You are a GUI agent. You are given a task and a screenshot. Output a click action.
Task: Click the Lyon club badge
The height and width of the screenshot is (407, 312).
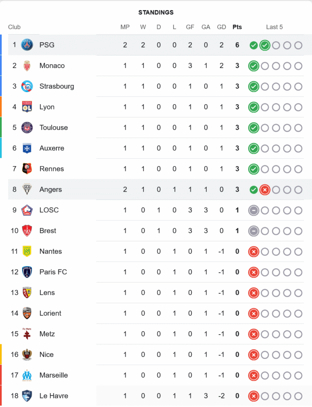[x=27, y=107]
